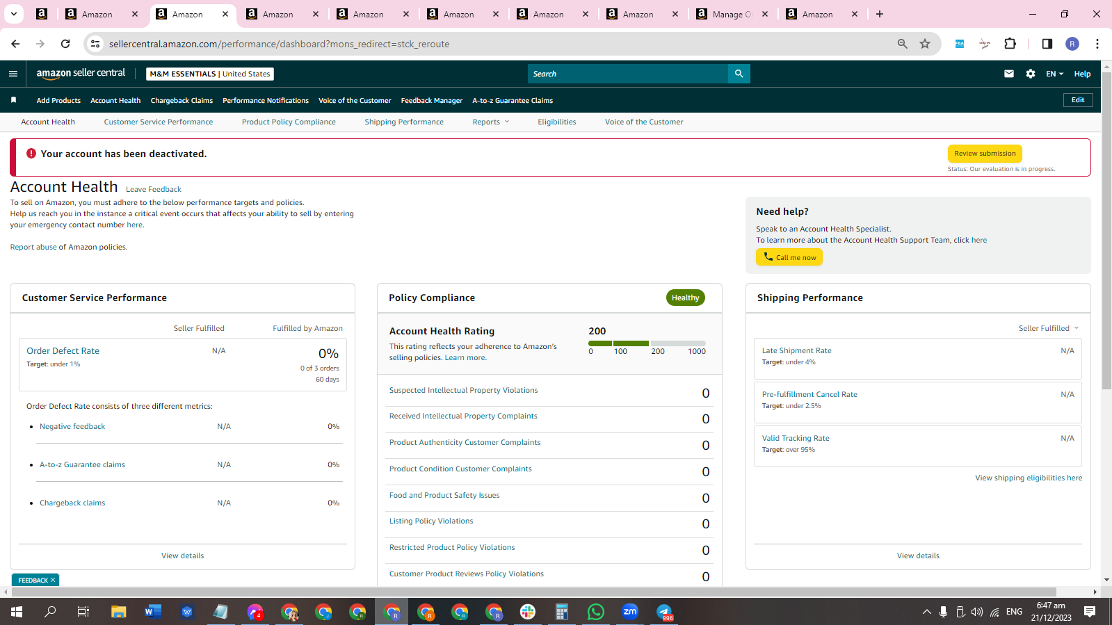The width and height of the screenshot is (1112, 625).
Task: Open the browser zoom magnifier icon
Action: [x=903, y=44]
